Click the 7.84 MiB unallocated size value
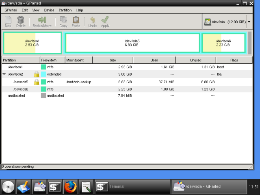Viewport: 260px width, 195px height. click(x=125, y=96)
